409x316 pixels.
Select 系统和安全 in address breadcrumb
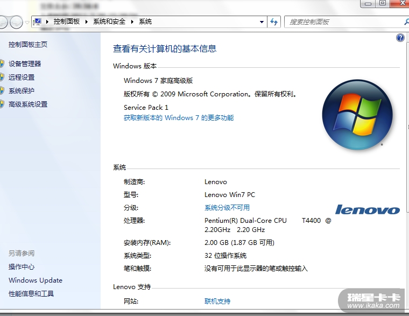[109, 22]
